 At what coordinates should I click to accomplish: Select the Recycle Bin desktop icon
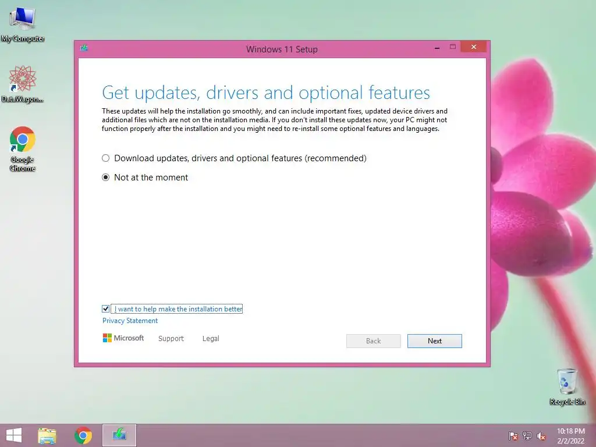(x=567, y=386)
